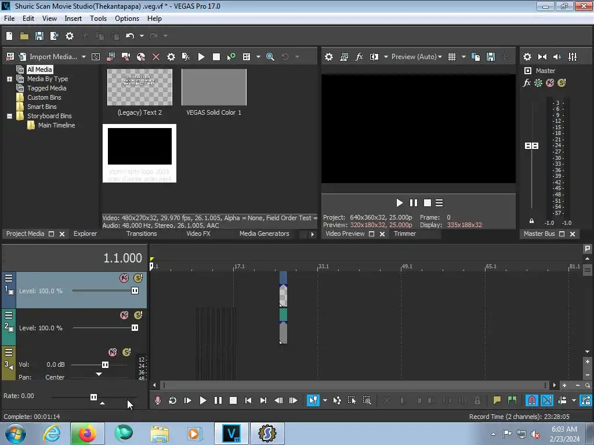
Task: Open Preview (Auto) quality dropdown
Action: click(416, 57)
